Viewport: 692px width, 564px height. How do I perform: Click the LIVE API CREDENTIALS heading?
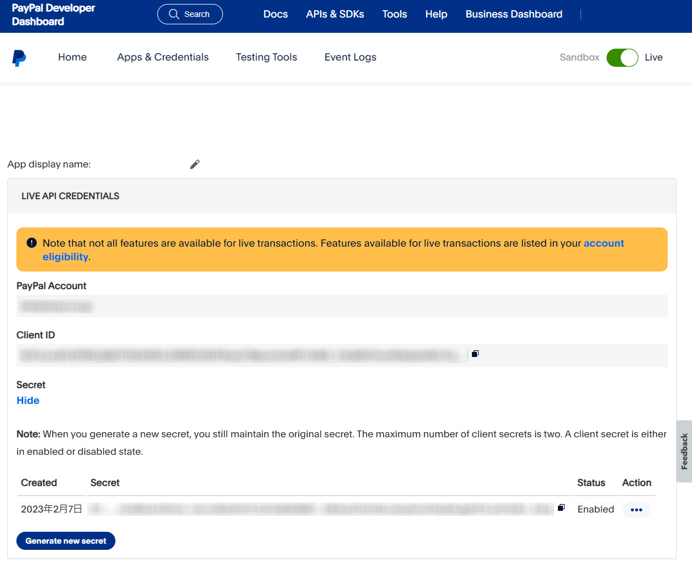[70, 196]
